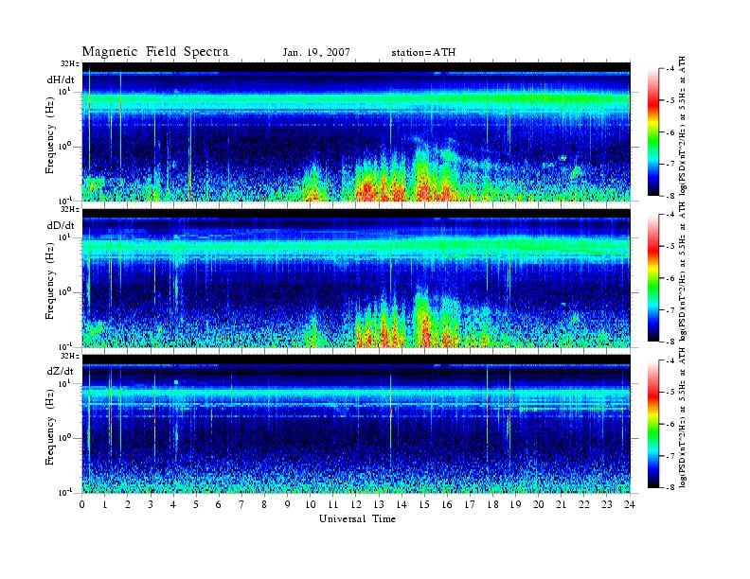Click the 'dZ/dt' panel label

(x=61, y=371)
